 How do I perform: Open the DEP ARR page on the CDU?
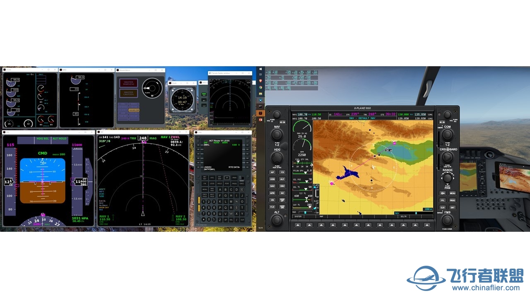coord(219,178)
